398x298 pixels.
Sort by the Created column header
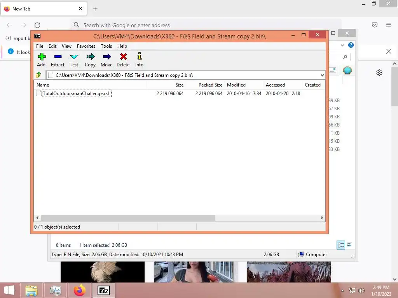314,85
